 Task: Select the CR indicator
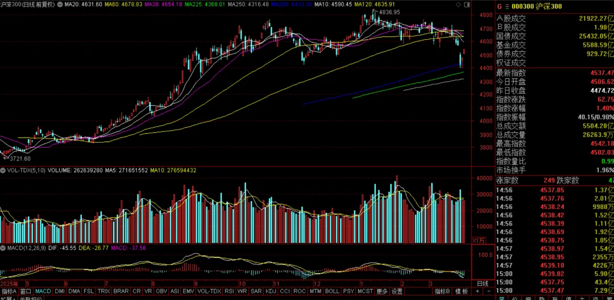(x=136, y=291)
